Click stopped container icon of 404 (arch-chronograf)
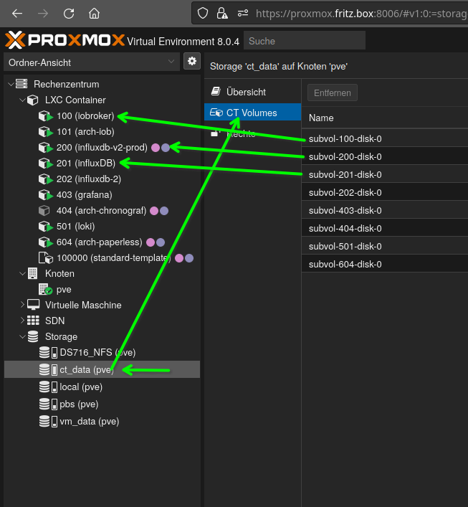Image resolution: width=468 pixels, height=507 pixels. click(x=44, y=211)
